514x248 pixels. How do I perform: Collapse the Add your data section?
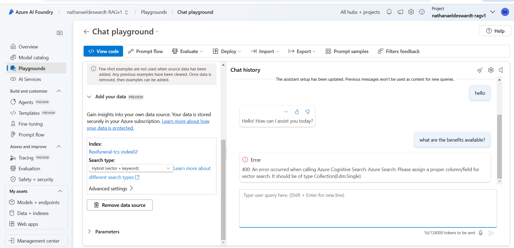[x=89, y=97]
